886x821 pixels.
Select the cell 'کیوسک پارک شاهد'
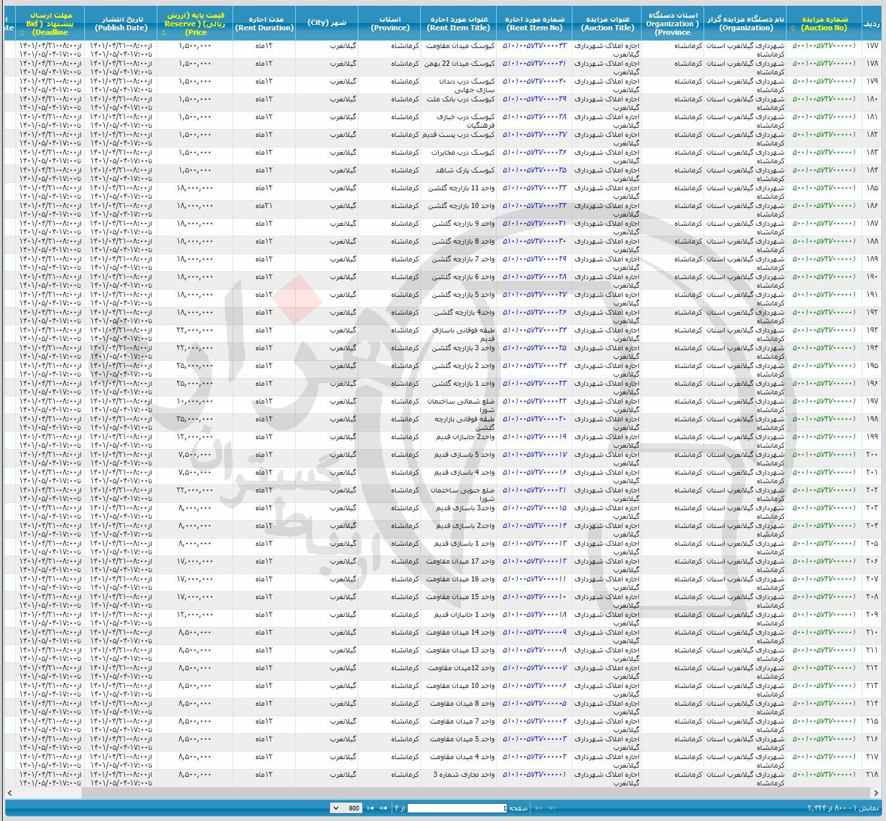pos(458,174)
